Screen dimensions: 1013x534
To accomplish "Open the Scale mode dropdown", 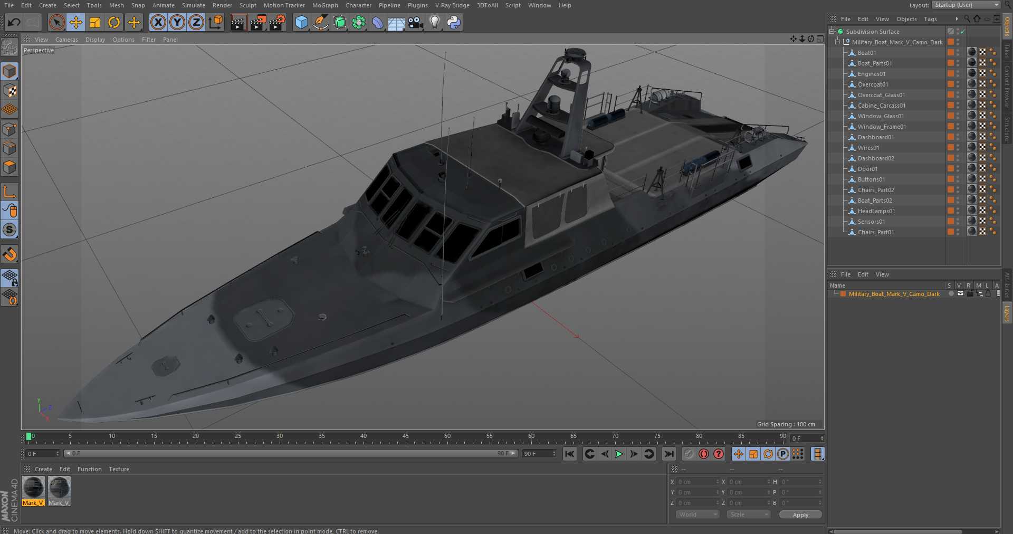I will pyautogui.click(x=748, y=514).
